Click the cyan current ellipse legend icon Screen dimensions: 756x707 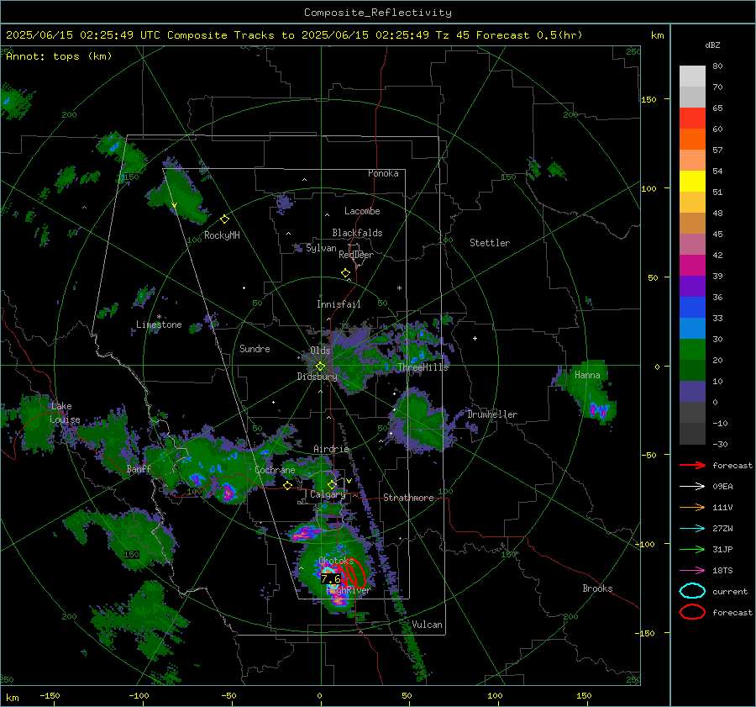[692, 591]
